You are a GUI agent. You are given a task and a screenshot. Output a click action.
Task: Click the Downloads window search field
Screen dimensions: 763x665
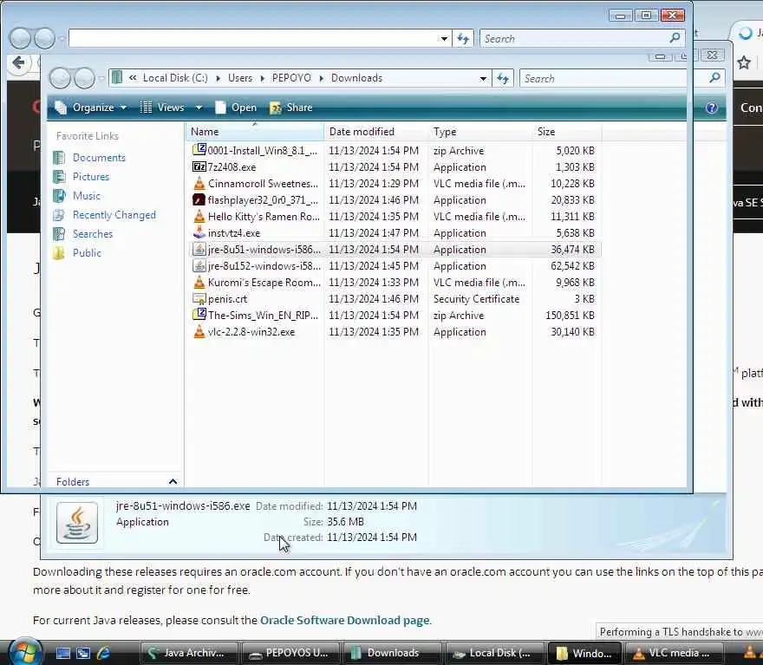tap(613, 78)
